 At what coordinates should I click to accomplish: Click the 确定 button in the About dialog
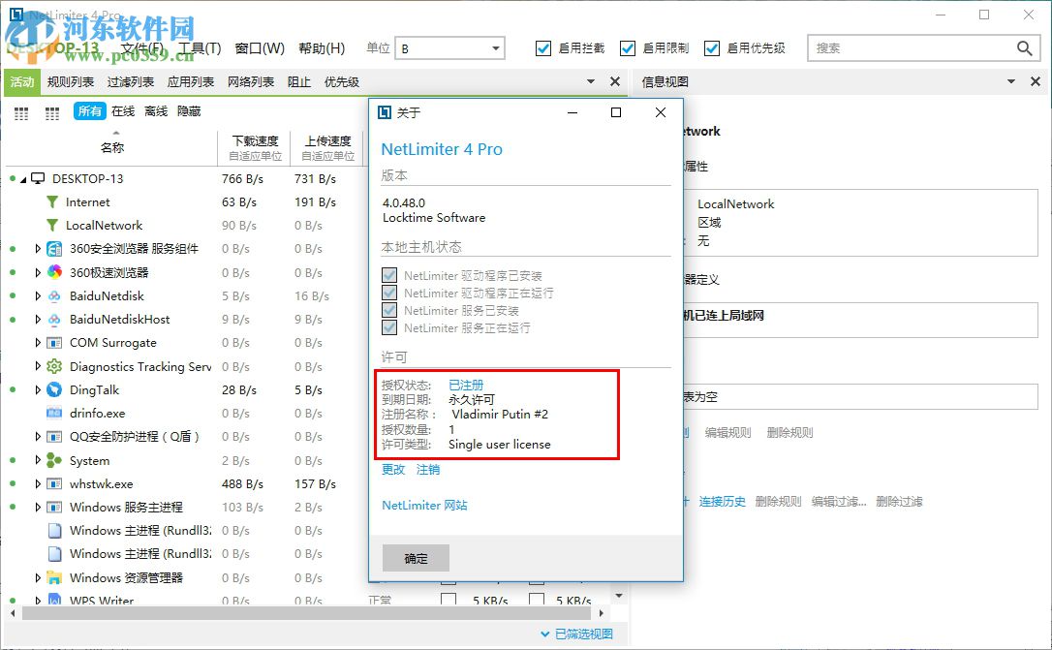416,557
